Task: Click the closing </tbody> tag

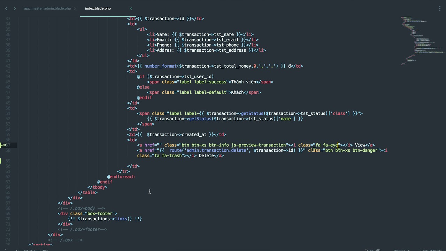Action: click(x=98, y=187)
